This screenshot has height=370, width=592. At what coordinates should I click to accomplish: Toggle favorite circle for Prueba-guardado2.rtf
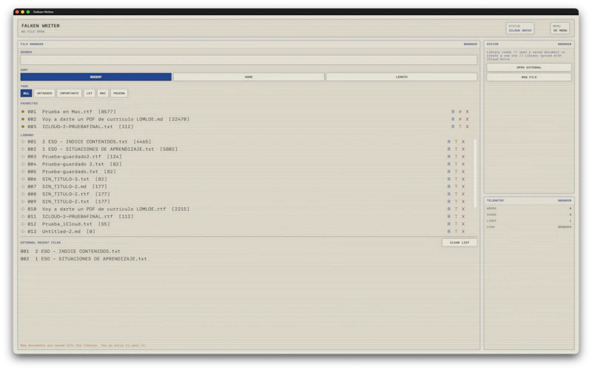pyautogui.click(x=23, y=157)
